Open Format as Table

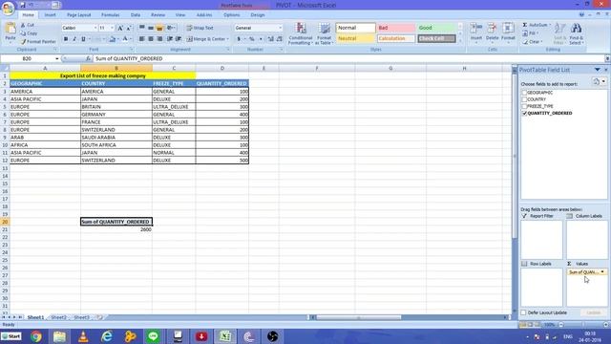pyautogui.click(x=324, y=33)
